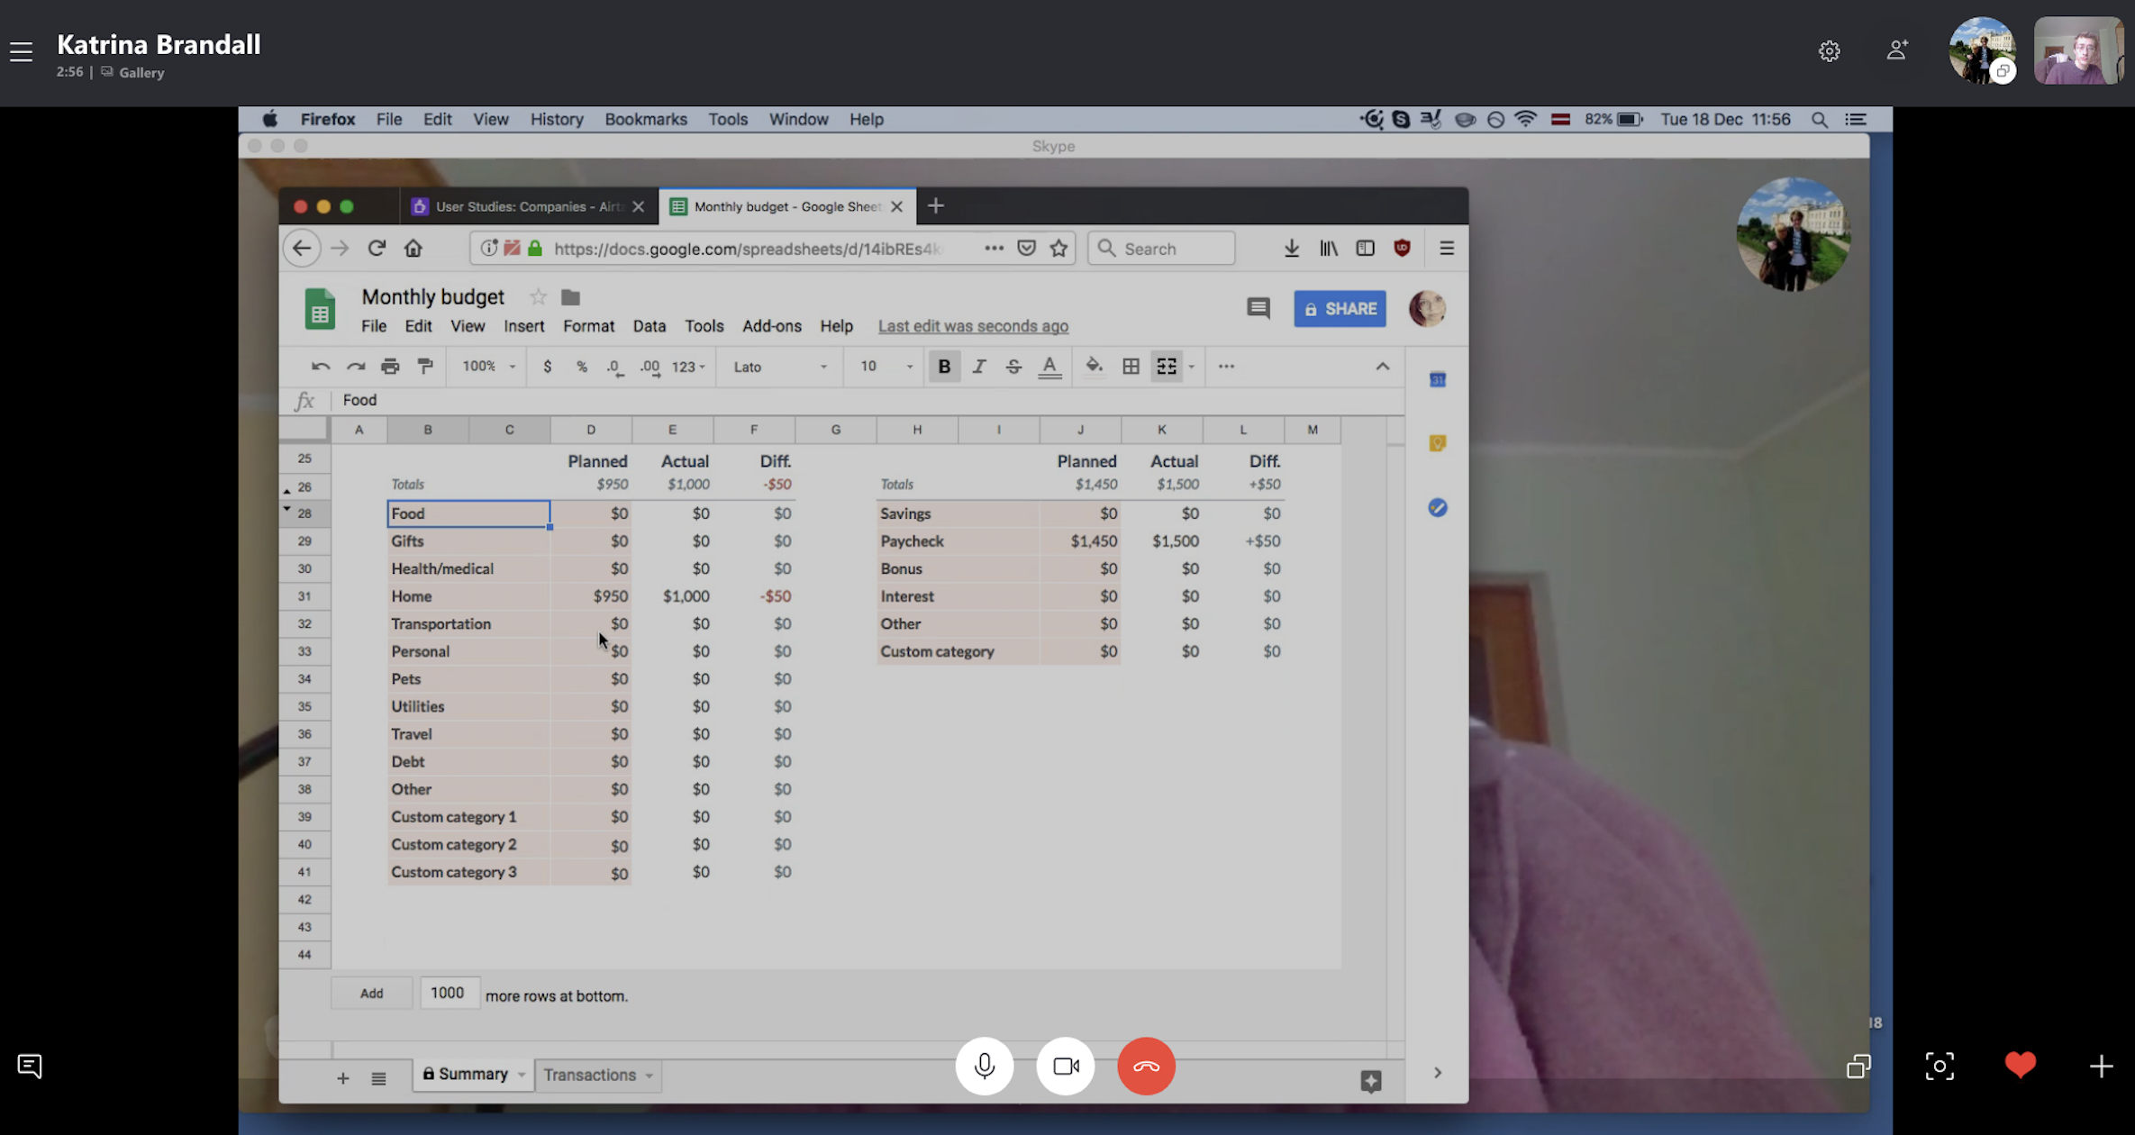The width and height of the screenshot is (2135, 1135).
Task: Click the 1000 rows input field
Action: [448, 993]
